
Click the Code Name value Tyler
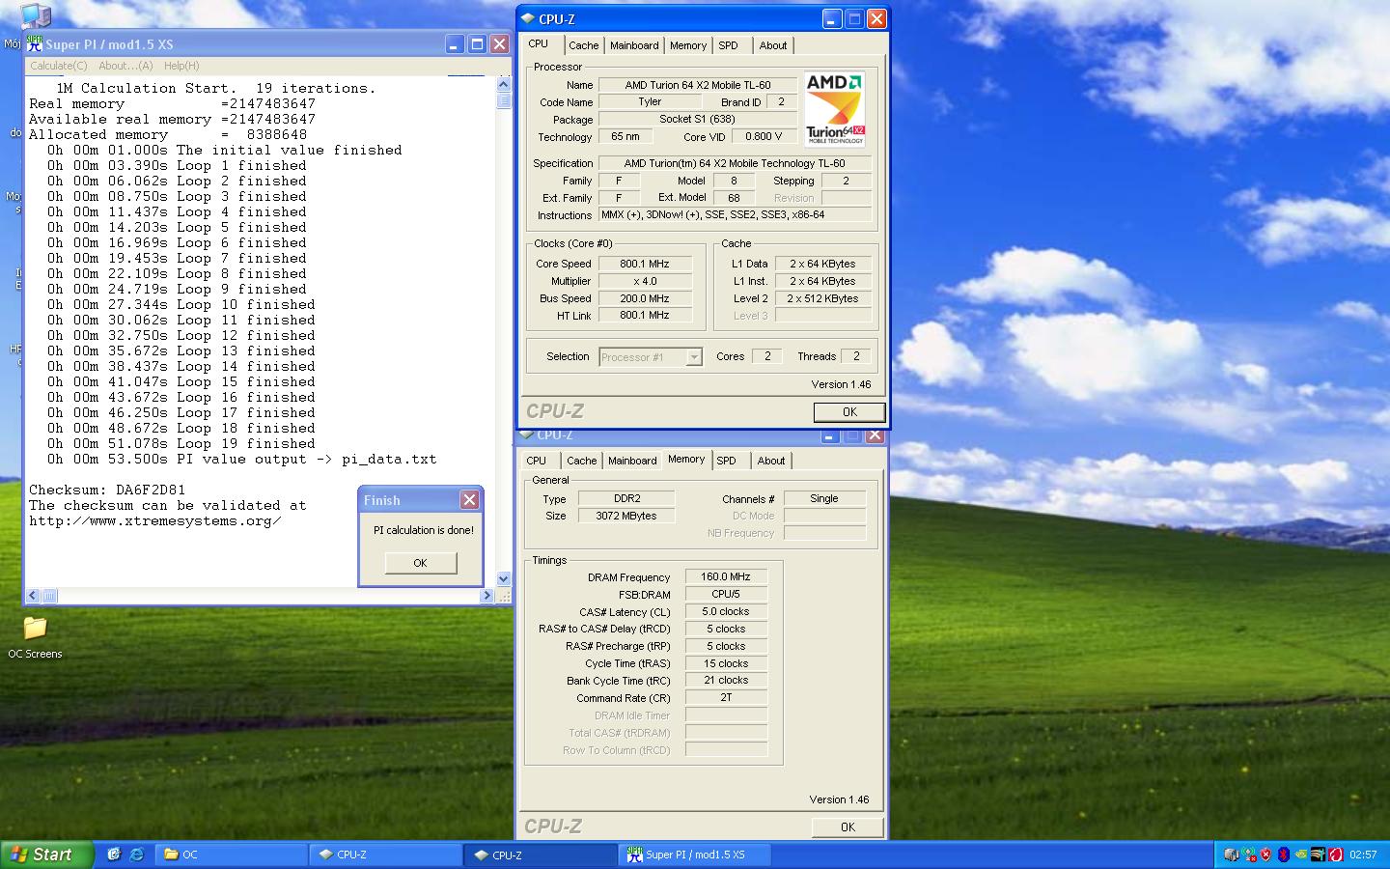(650, 101)
